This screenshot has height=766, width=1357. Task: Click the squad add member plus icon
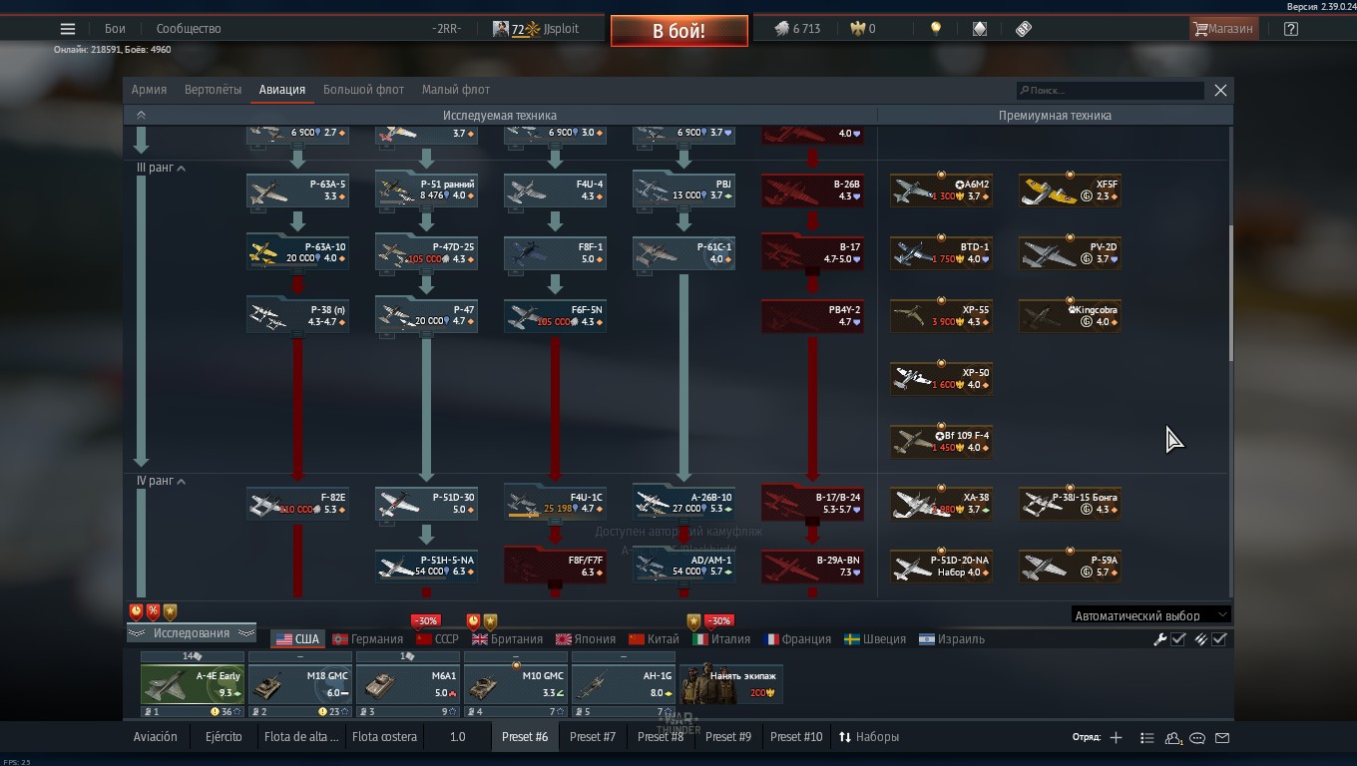[x=1117, y=737]
